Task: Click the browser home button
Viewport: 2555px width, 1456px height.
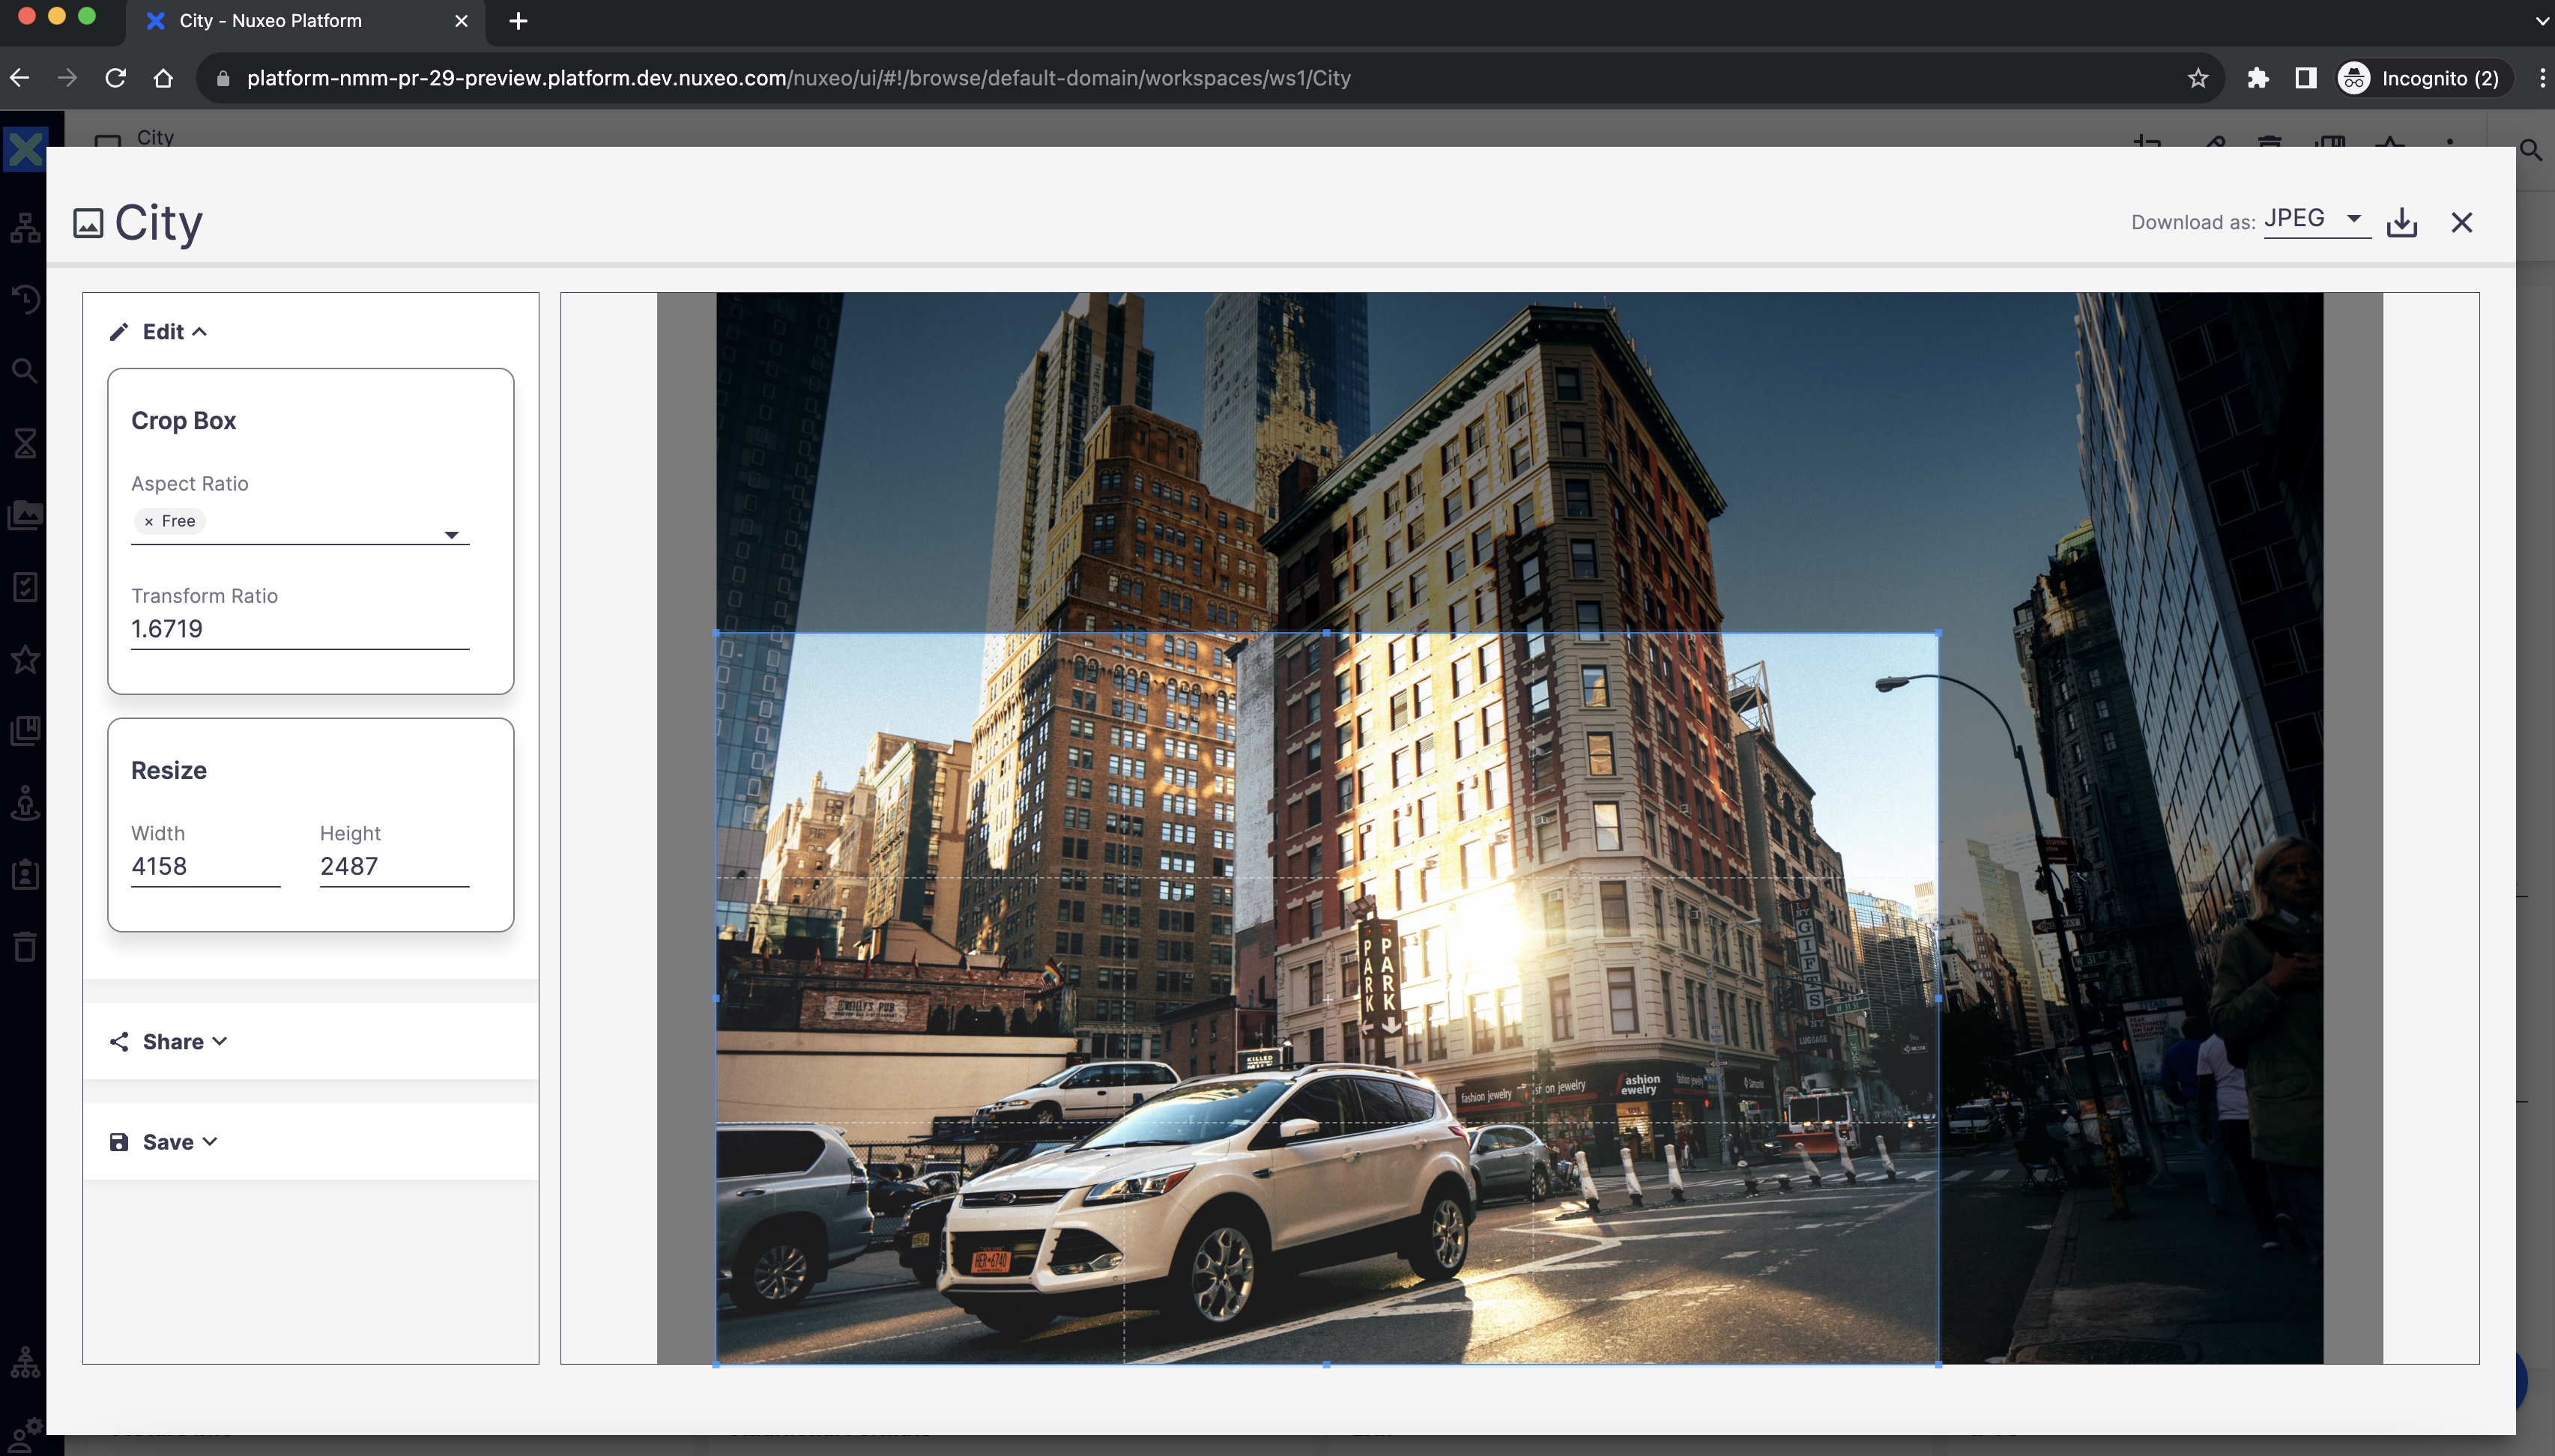Action: 163,78
